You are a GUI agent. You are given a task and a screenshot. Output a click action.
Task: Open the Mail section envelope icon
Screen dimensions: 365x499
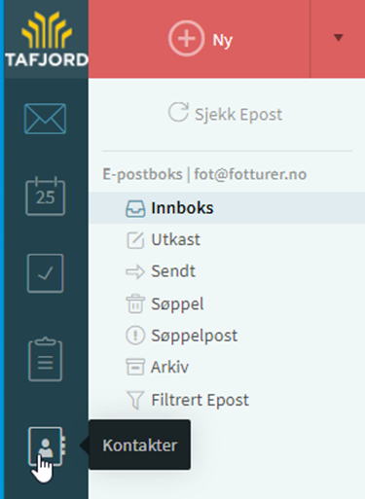click(45, 119)
